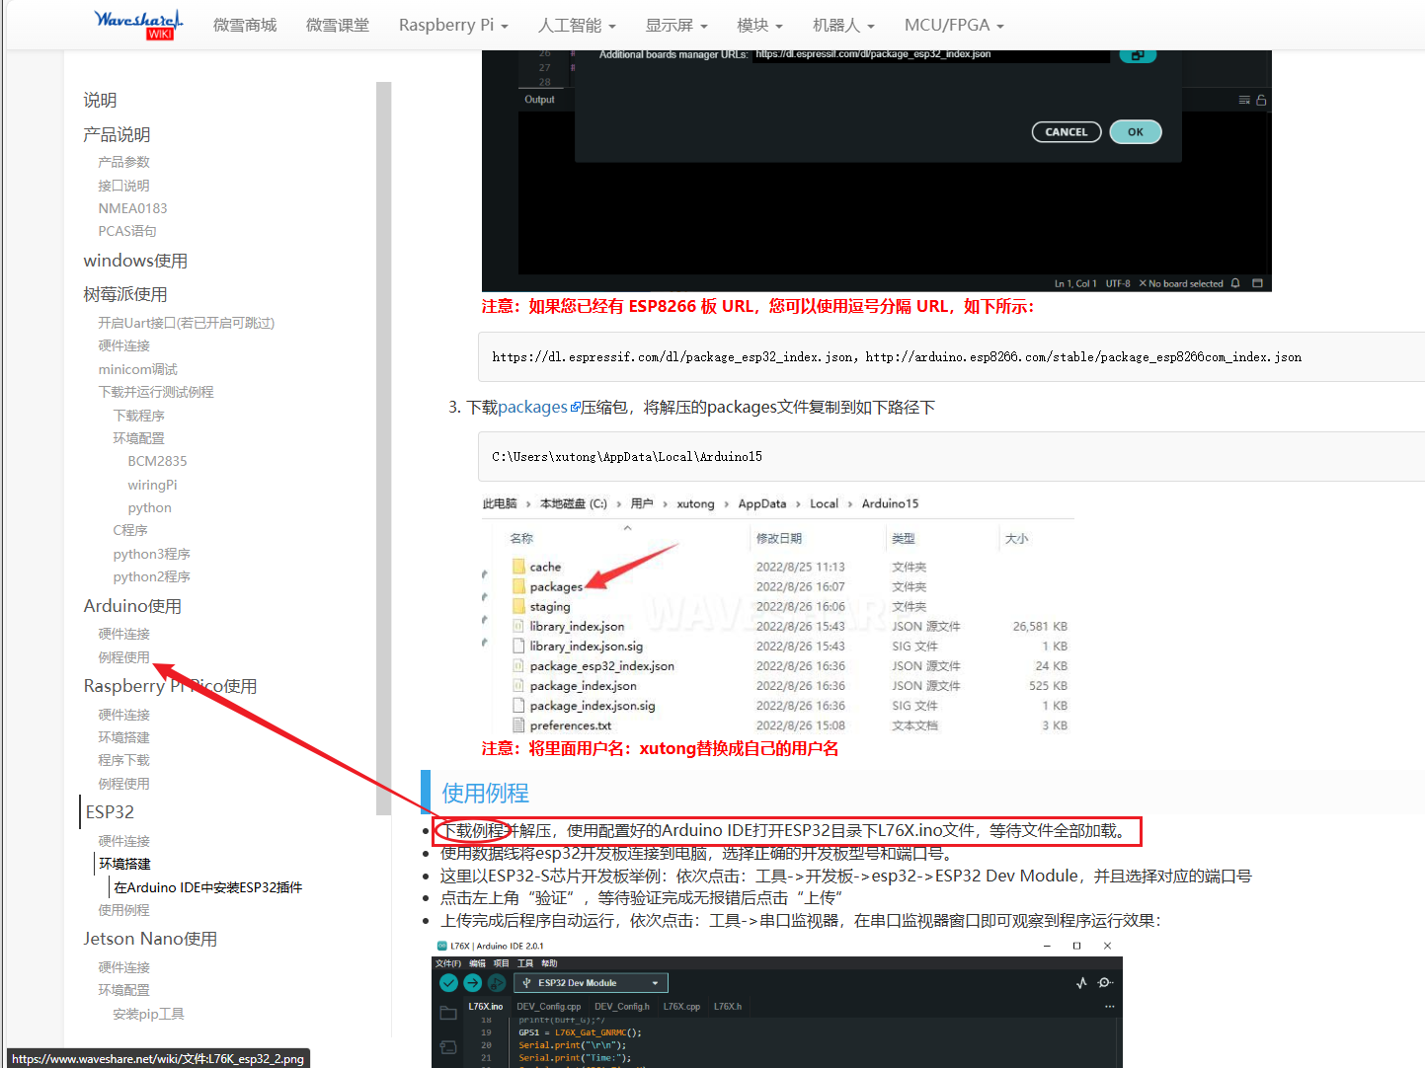Go to 微雪商城 in top navigation
Image resolution: width=1425 pixels, height=1068 pixels.
[x=245, y=25]
